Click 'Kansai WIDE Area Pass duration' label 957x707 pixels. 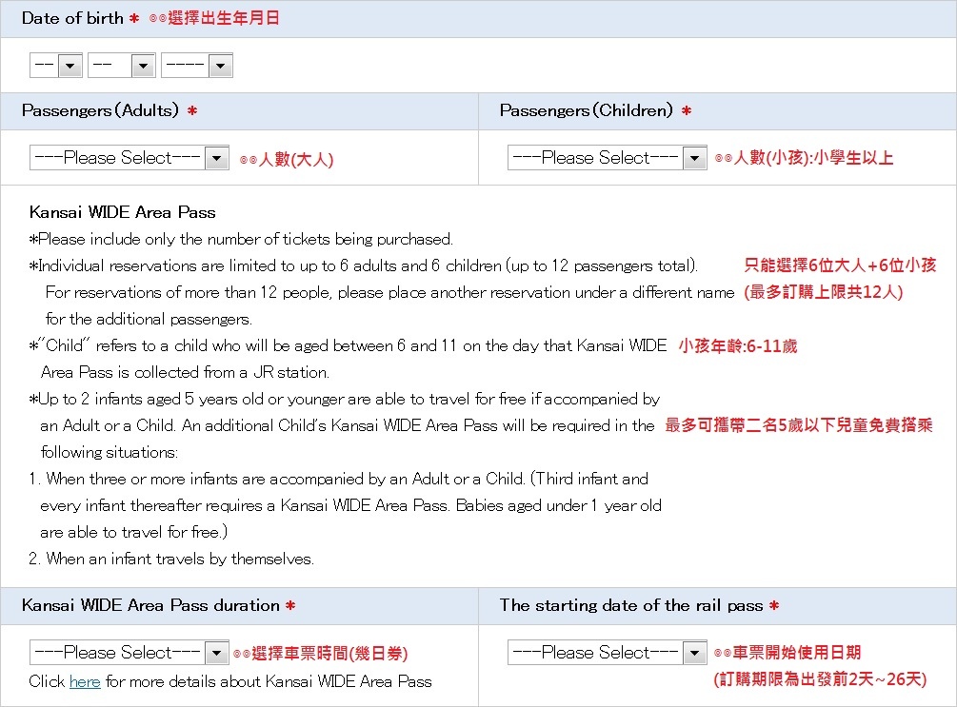(x=150, y=605)
